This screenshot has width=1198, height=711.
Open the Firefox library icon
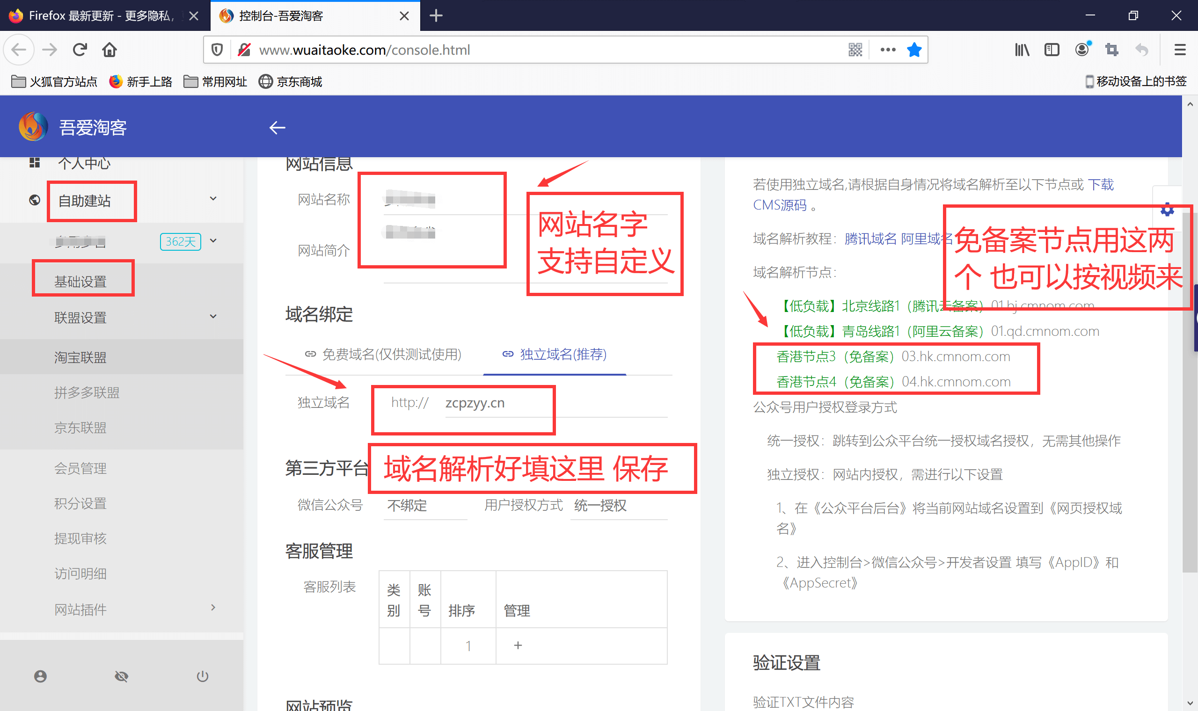click(x=1022, y=50)
